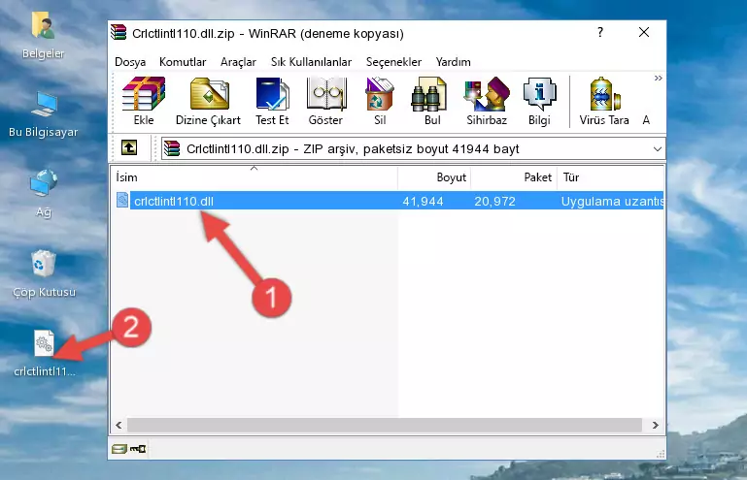The height and width of the screenshot is (480, 747).
Task: Sort by the Tür column header
Action: 610,176
